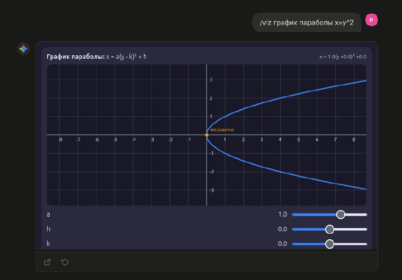Viewport: 402px width, 280px height.
Task: Click the slider handle for parameter h
Action: pos(330,229)
